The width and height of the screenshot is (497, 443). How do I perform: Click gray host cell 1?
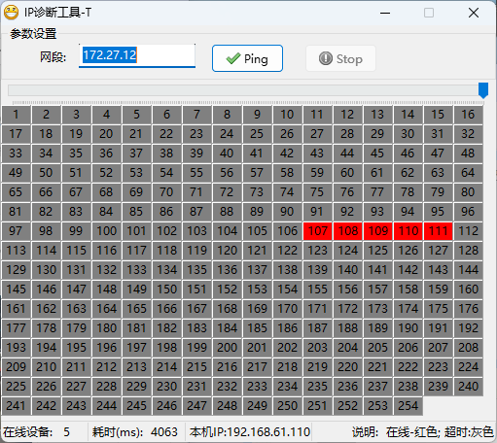click(x=16, y=115)
